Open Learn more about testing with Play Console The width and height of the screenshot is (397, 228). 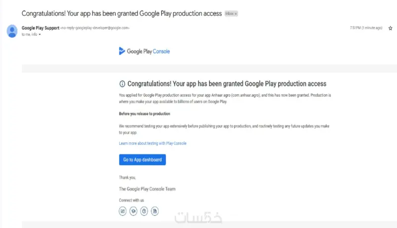(x=153, y=143)
